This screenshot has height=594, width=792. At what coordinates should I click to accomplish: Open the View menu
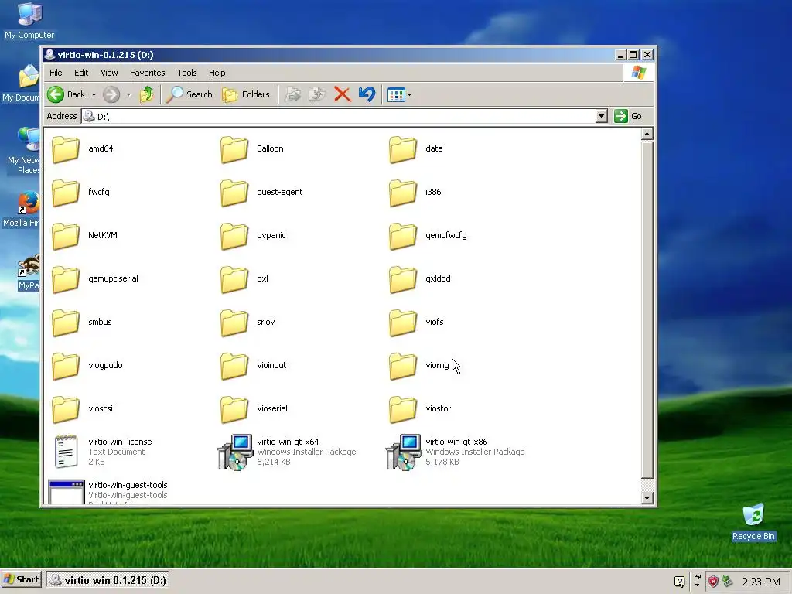coord(109,73)
